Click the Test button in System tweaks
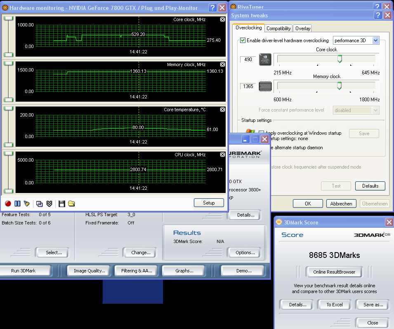The image size is (394, 329). 336,186
